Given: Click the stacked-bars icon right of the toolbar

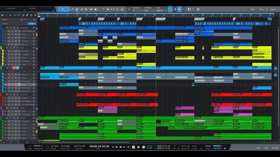Looking at the screenshot, I should (x=189, y=9).
